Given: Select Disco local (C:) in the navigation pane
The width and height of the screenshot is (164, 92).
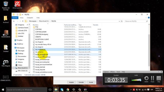Looking at the screenshot, I should 23,68.
